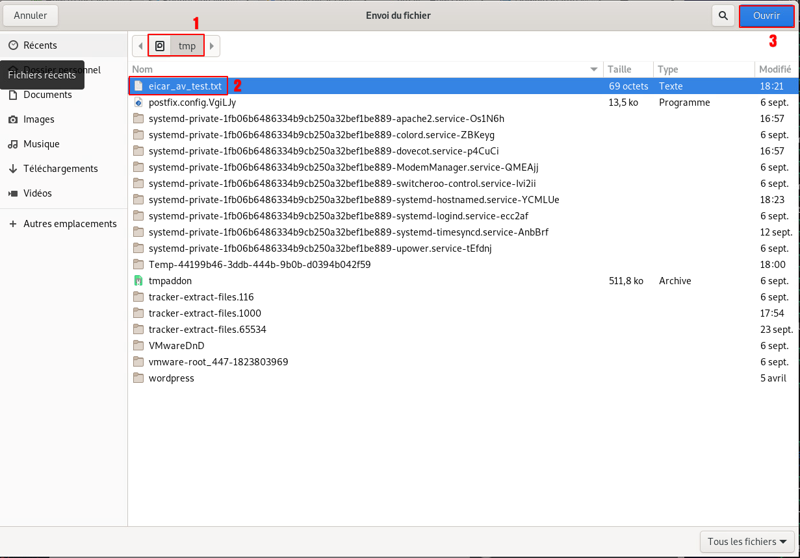Select eicar_av_test.txt file row
This screenshot has height=558, width=800.
pos(185,86)
